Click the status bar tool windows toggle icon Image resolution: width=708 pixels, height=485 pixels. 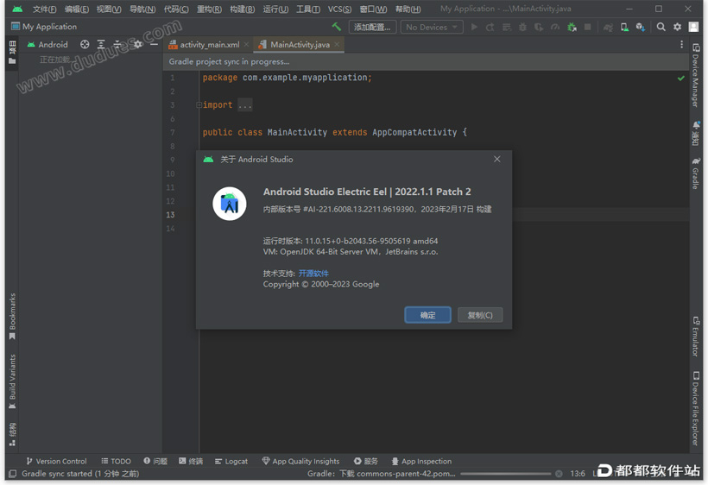(13, 473)
